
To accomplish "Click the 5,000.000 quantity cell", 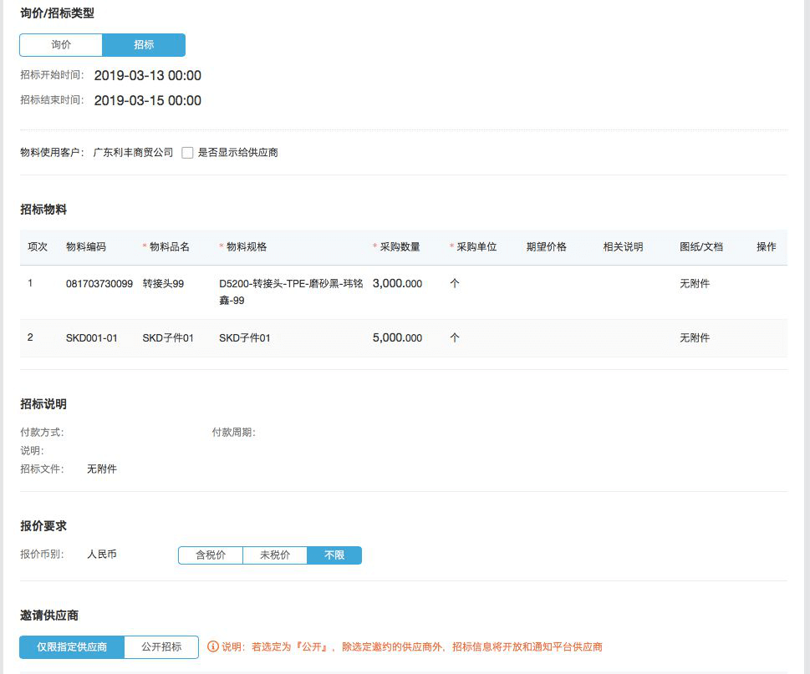I will (x=397, y=338).
